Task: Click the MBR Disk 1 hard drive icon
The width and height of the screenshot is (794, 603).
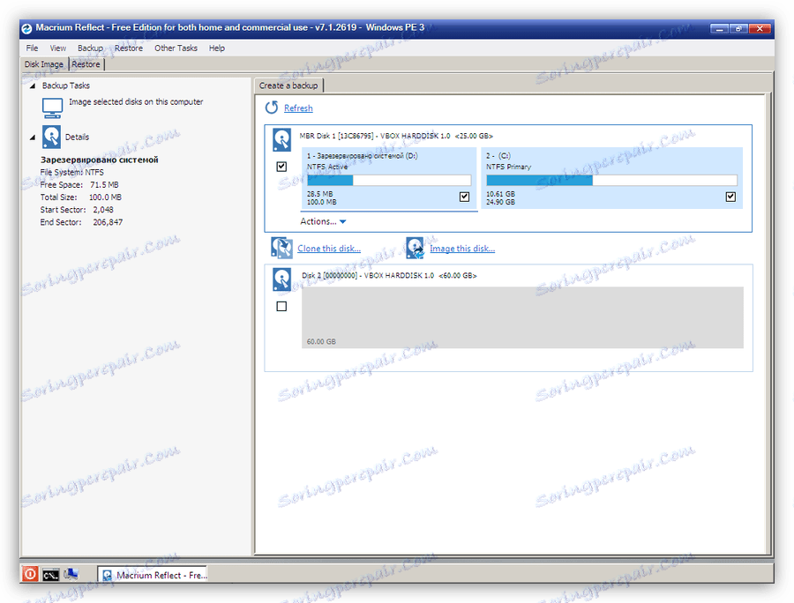Action: click(x=281, y=139)
